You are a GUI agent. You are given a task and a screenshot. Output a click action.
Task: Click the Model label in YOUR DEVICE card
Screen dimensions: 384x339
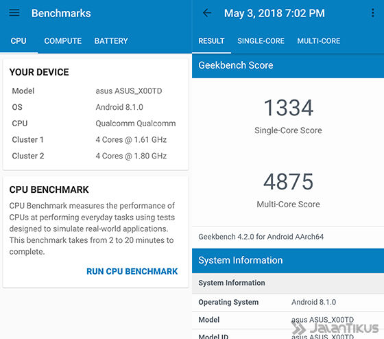pos(23,91)
